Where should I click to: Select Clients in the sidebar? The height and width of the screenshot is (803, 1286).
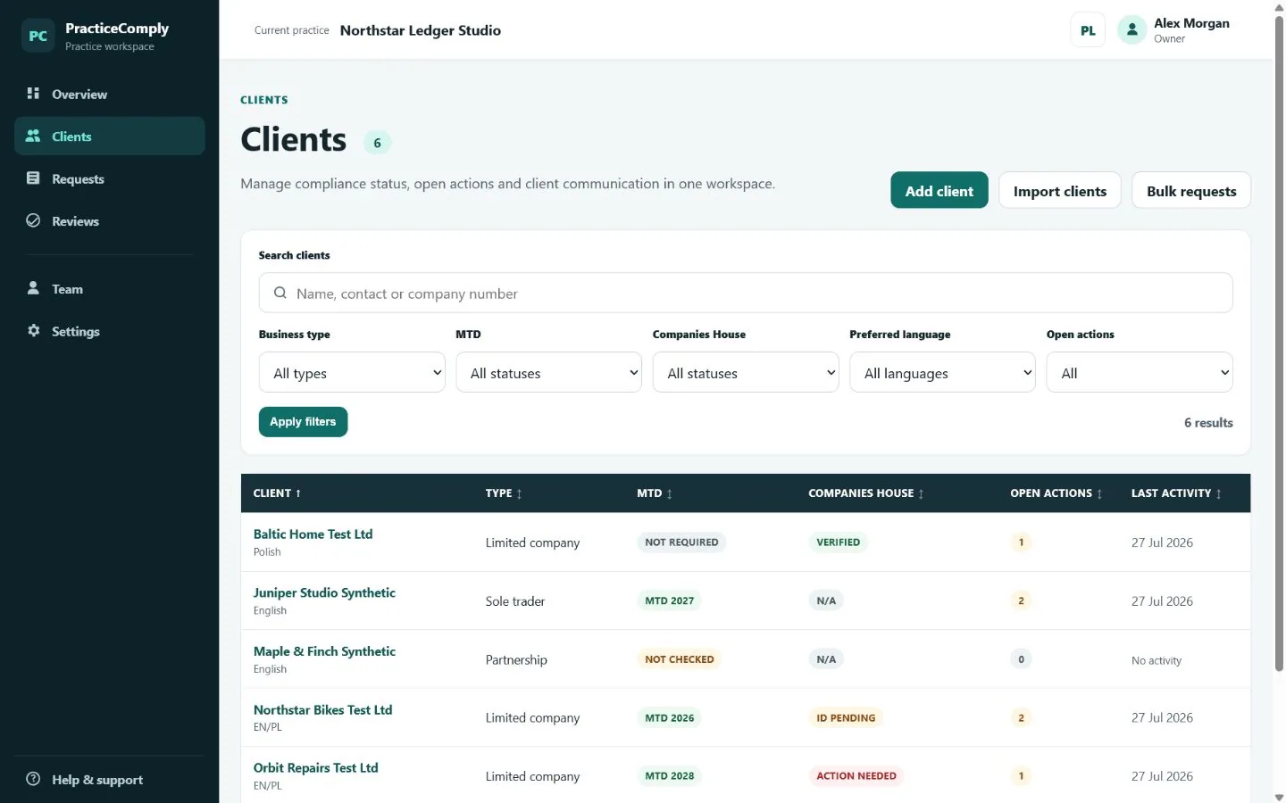pyautogui.click(x=110, y=136)
